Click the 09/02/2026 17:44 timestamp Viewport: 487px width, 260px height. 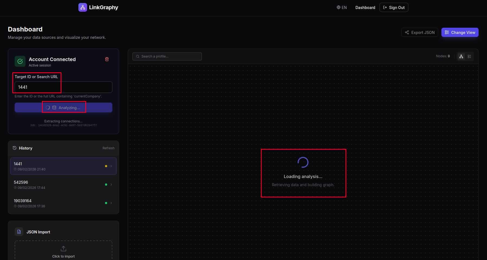(31, 188)
